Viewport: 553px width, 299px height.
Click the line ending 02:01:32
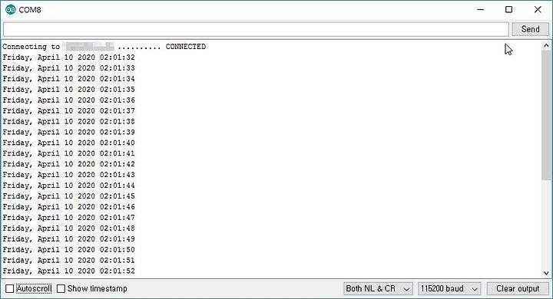click(69, 57)
